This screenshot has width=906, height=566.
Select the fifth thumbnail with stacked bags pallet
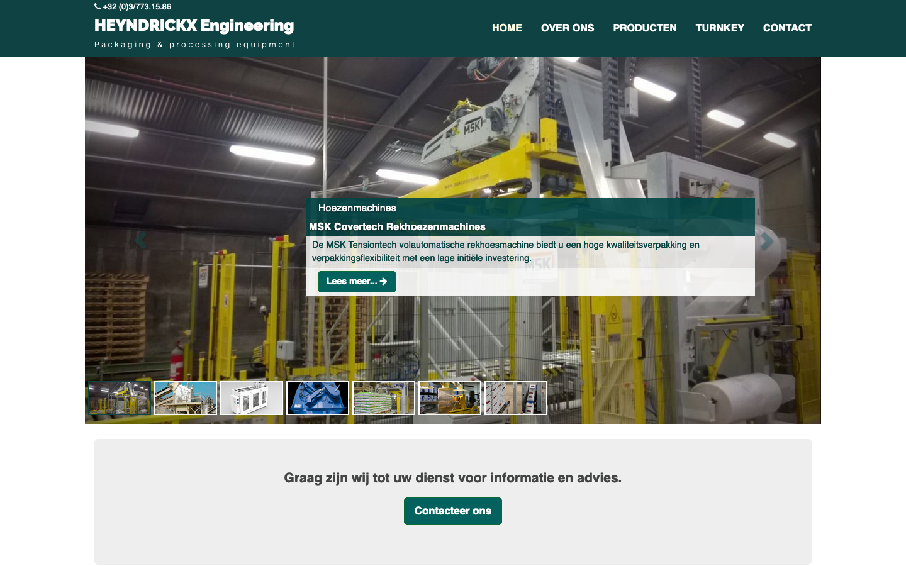pyautogui.click(x=384, y=398)
